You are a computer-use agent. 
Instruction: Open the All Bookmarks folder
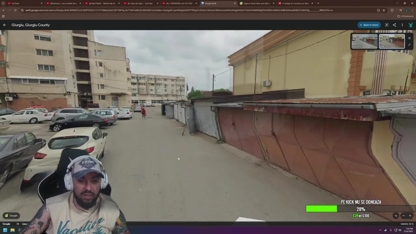[x=406, y=16]
